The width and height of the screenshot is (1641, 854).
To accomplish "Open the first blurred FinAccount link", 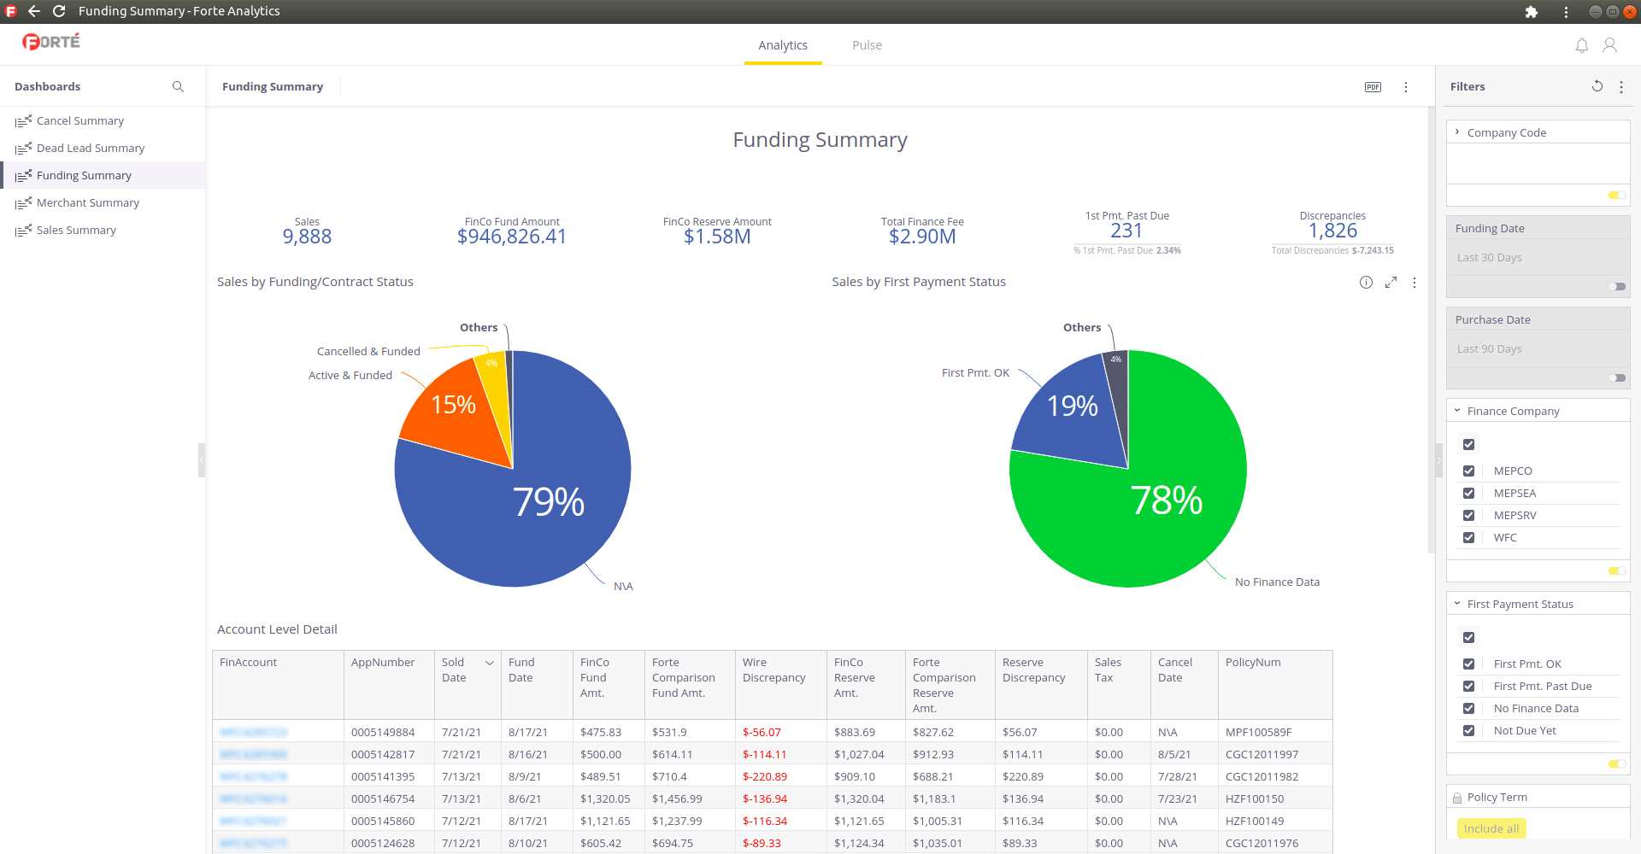I will (253, 733).
